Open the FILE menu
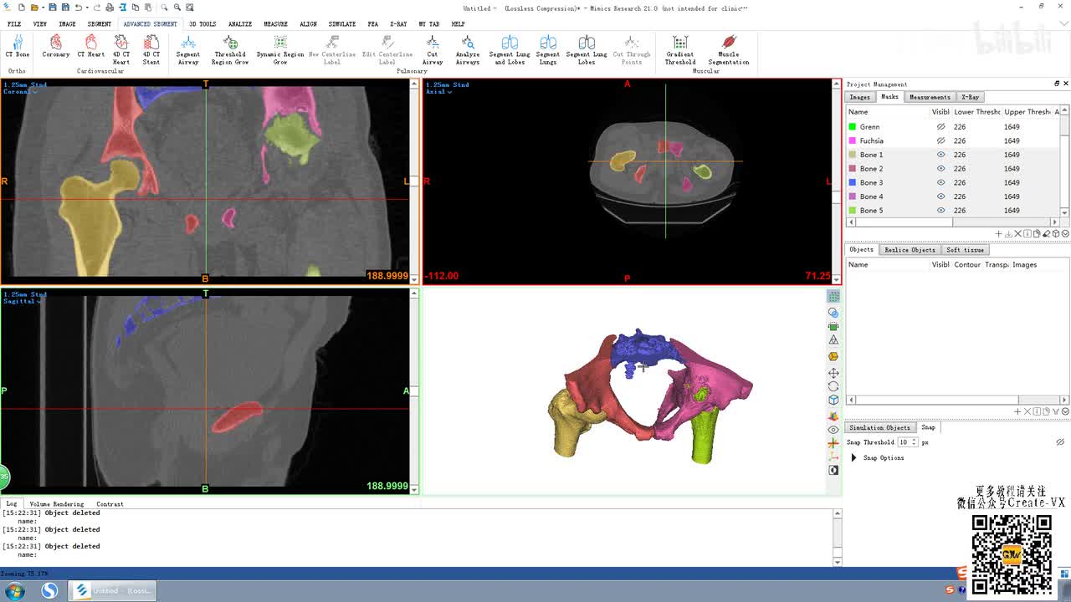 click(14, 24)
